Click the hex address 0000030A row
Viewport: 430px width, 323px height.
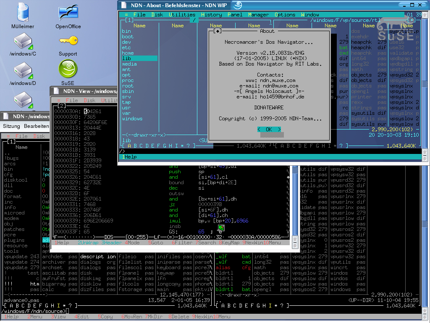click(x=78, y=111)
